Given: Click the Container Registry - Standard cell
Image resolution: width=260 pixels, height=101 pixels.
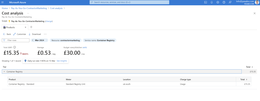Looking at the screenshot, I should [x=21, y=84].
